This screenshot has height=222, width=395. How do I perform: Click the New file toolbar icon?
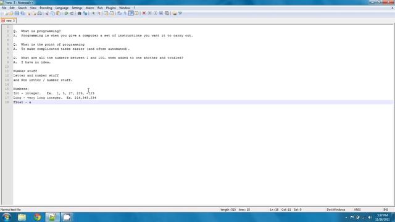point(6,13)
